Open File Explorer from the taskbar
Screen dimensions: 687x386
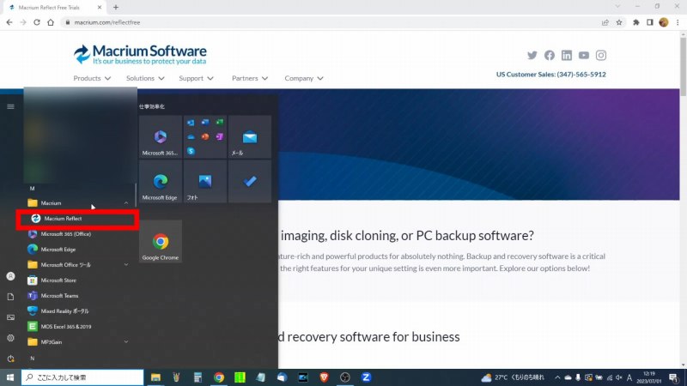tap(155, 377)
